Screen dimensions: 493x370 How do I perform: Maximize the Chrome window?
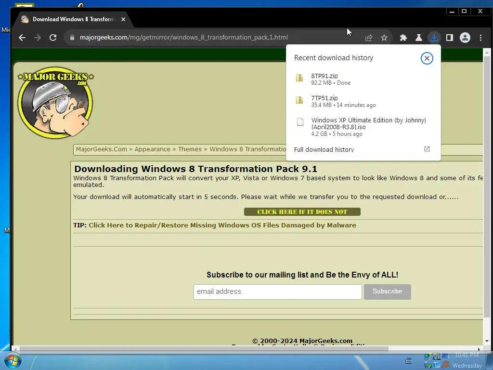[464, 12]
